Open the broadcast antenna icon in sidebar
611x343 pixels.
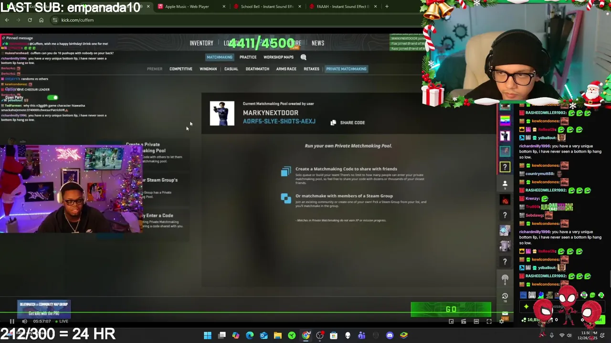505,279
